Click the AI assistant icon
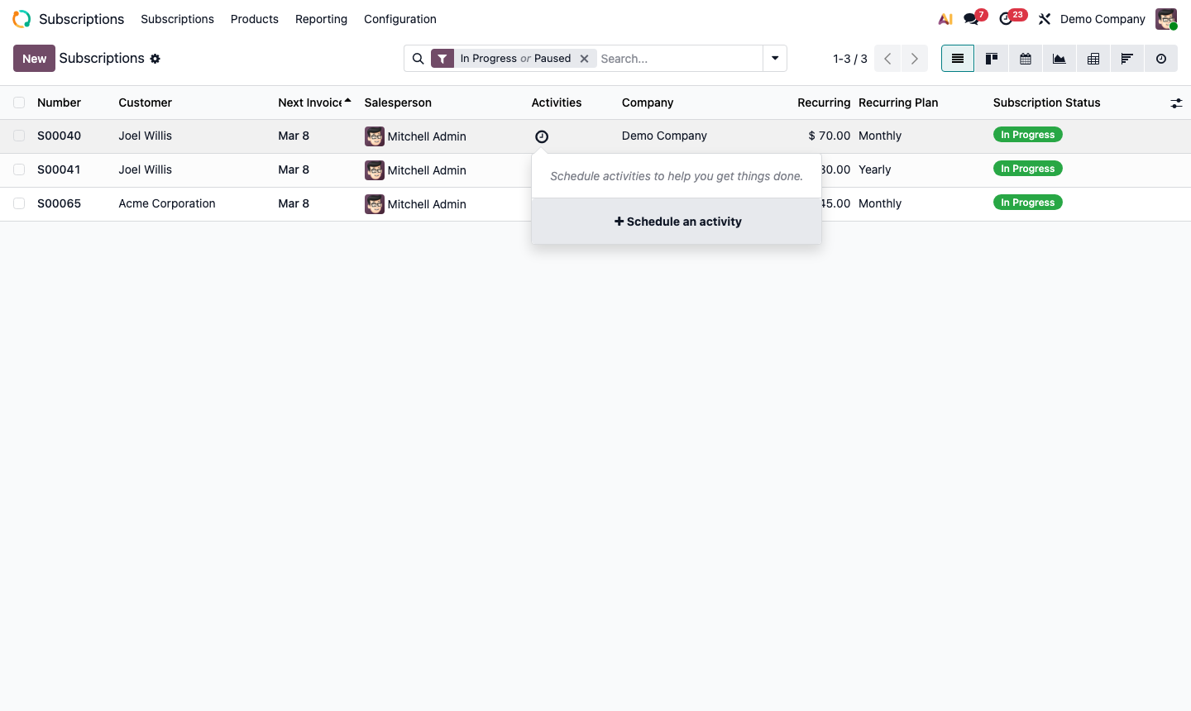 coord(945,18)
